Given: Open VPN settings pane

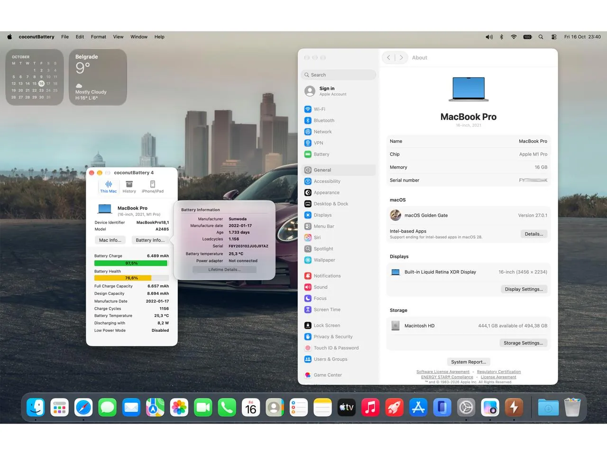Looking at the screenshot, I should (x=339, y=143).
